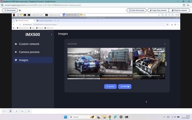
Task: Collapse the IMX500 sidebar chevron
Action: pyautogui.click(x=51, y=34)
